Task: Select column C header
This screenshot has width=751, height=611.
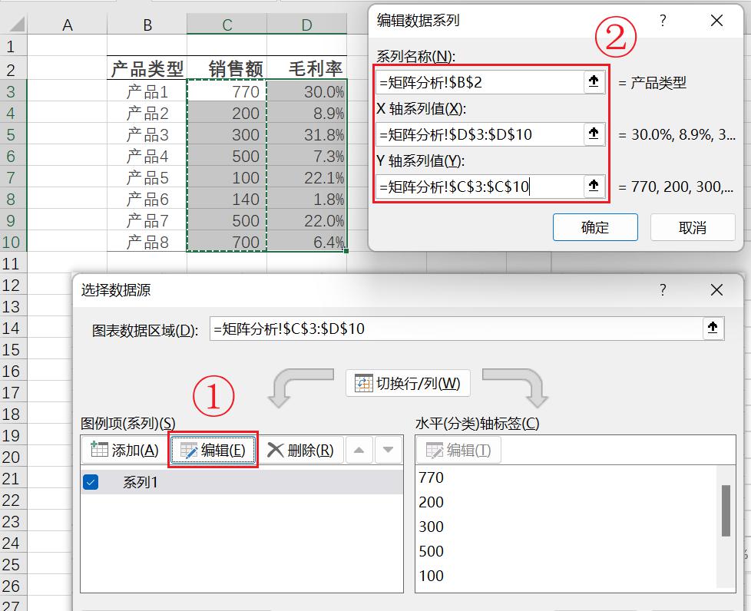Action: (x=227, y=25)
